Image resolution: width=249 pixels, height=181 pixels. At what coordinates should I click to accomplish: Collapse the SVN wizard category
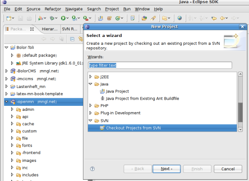coord(90,121)
